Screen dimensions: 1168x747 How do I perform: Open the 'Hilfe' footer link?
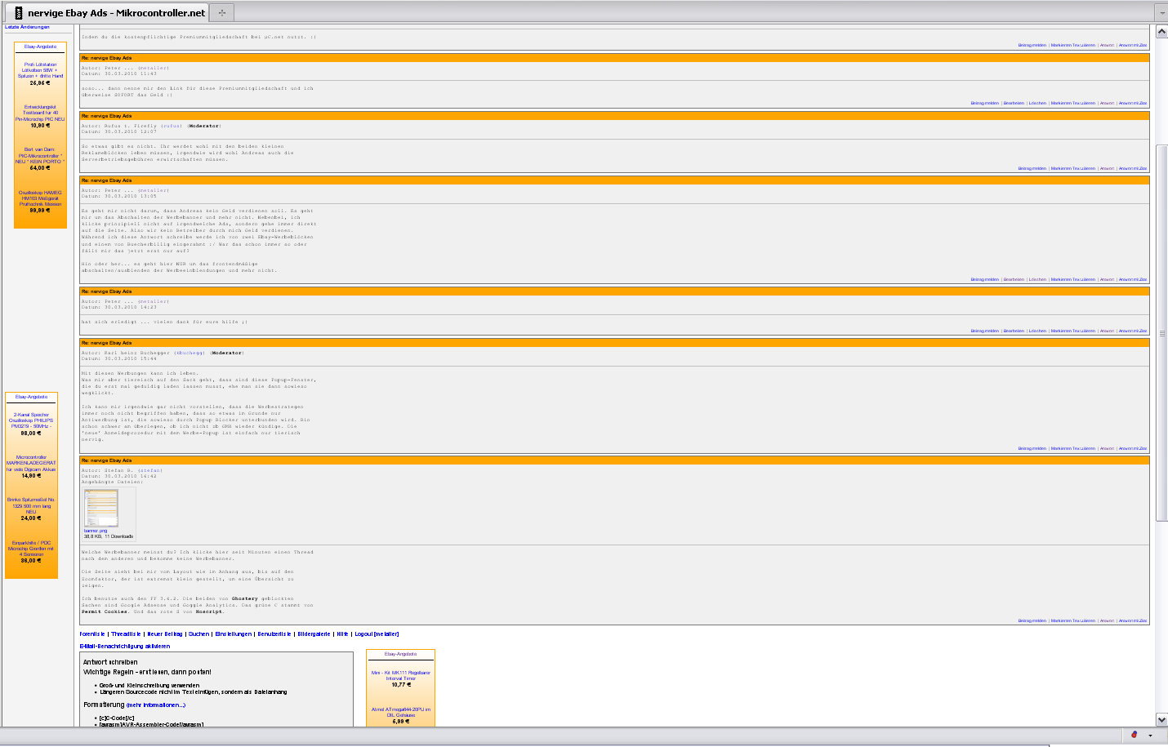point(342,634)
